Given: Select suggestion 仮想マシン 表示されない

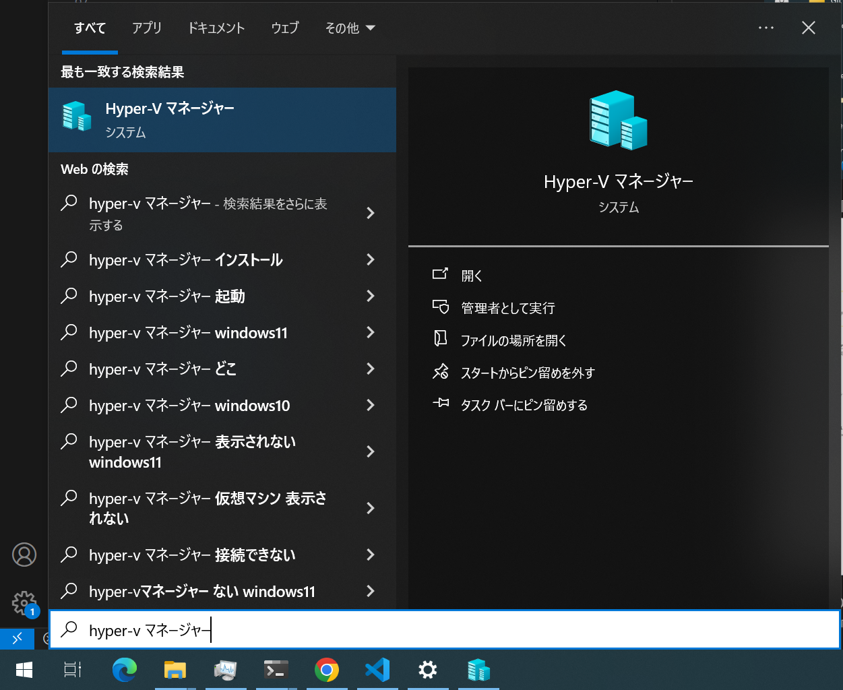Looking at the screenshot, I should (208, 508).
